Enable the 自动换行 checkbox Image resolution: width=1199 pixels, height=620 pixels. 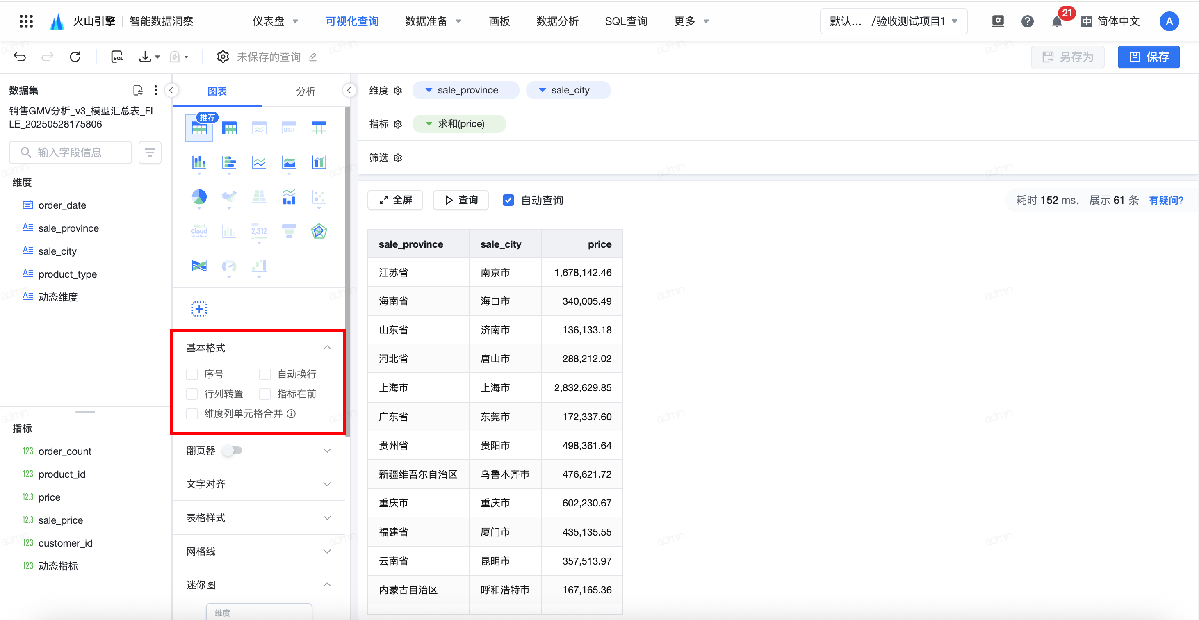click(x=265, y=374)
